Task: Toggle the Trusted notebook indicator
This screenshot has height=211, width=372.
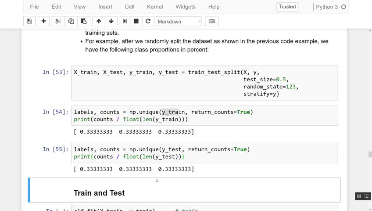Action: click(287, 7)
